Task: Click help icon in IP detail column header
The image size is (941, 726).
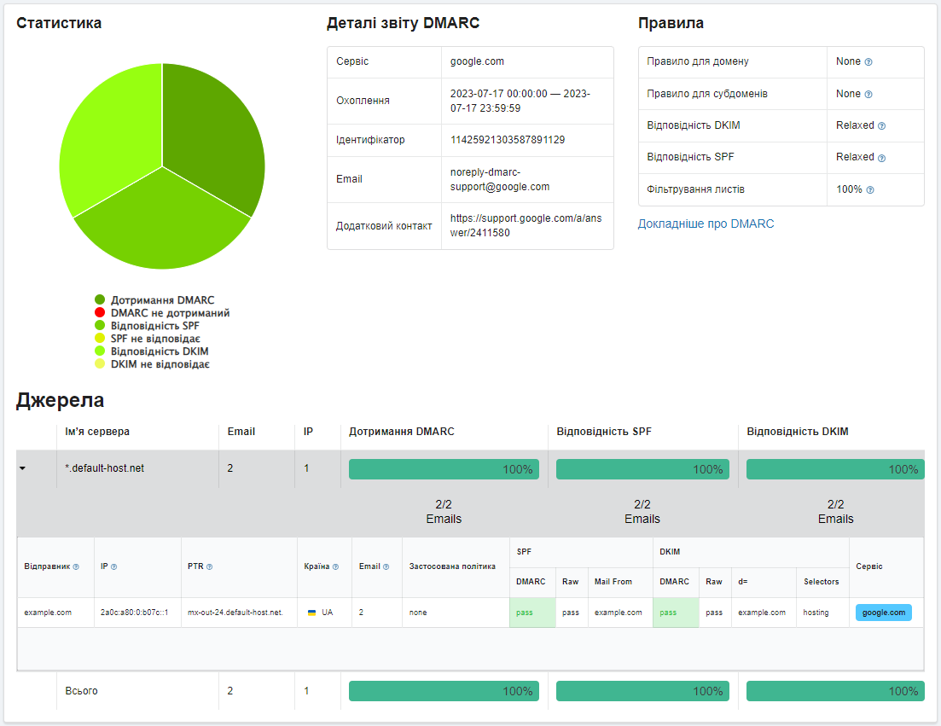Action: [x=114, y=566]
